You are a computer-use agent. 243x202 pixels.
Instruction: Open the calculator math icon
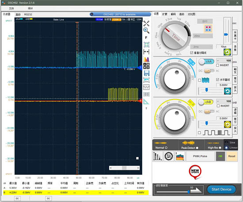[146, 66]
